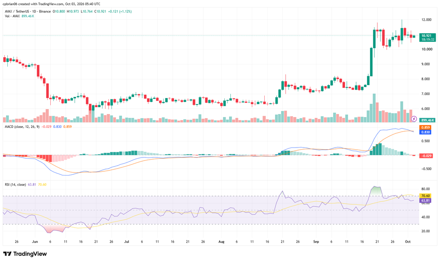This screenshot has height=262, width=440.
Task: Click the Sep date axis label
Action: (316, 241)
